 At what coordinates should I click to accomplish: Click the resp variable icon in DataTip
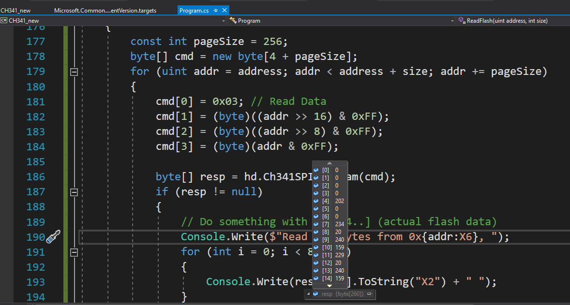point(315,294)
